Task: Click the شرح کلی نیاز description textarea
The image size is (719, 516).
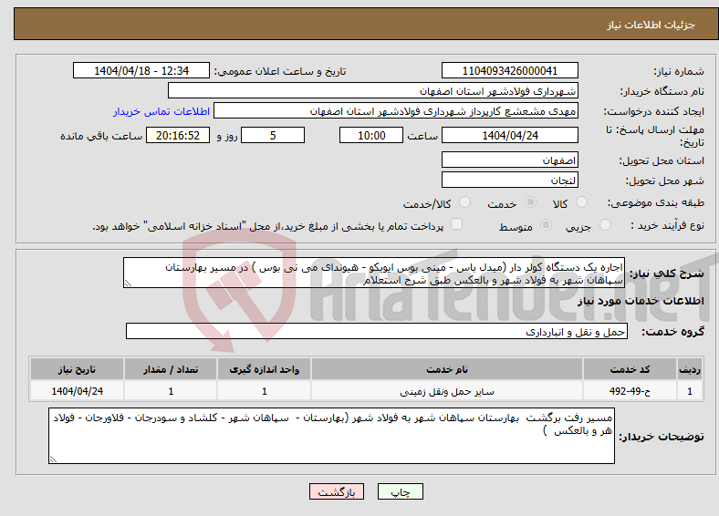Action: 374,273
